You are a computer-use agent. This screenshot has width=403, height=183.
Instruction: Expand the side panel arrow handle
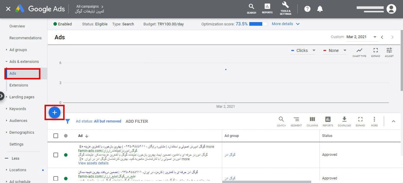tap(2, 96)
